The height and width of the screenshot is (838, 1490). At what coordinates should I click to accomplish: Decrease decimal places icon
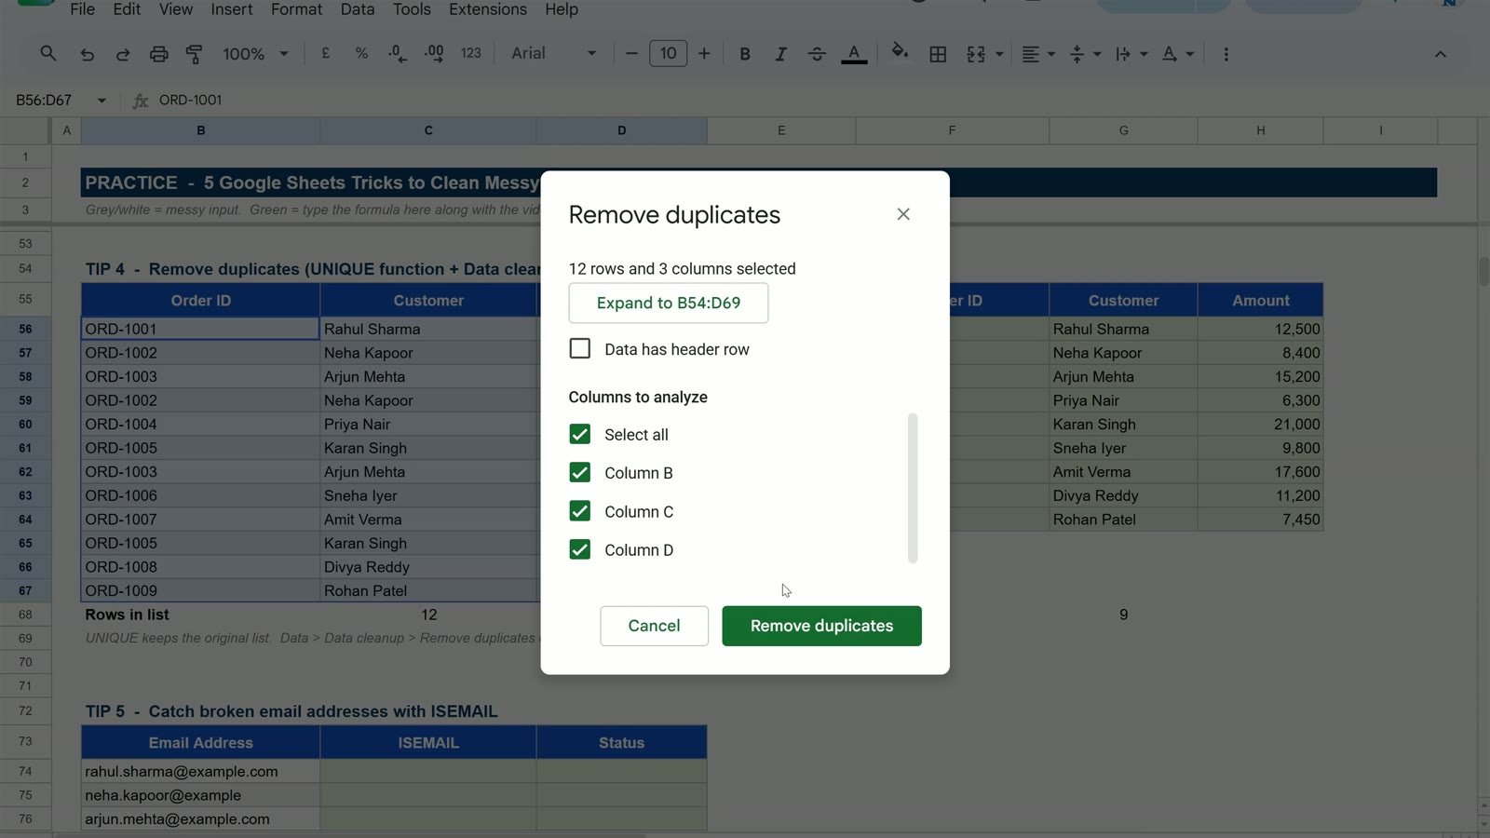pos(398,54)
